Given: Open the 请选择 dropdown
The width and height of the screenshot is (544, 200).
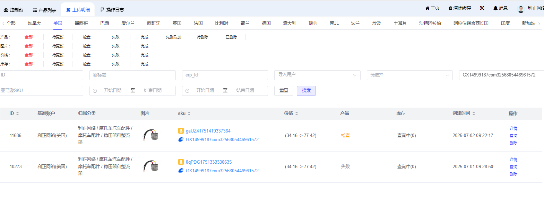Looking at the screenshot, I should [x=409, y=75].
